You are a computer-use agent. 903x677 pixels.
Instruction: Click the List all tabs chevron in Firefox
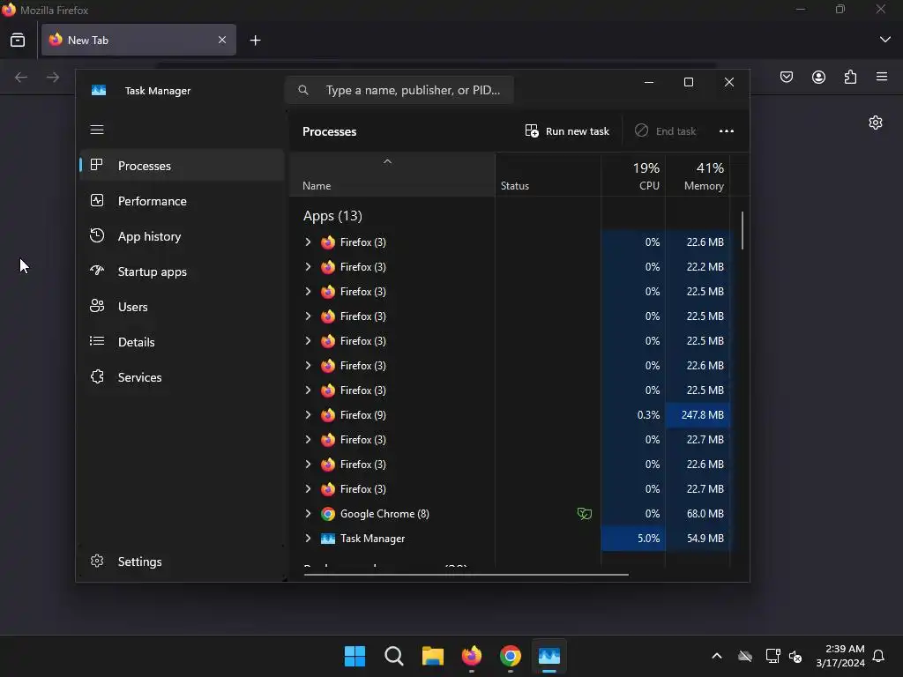click(x=885, y=40)
